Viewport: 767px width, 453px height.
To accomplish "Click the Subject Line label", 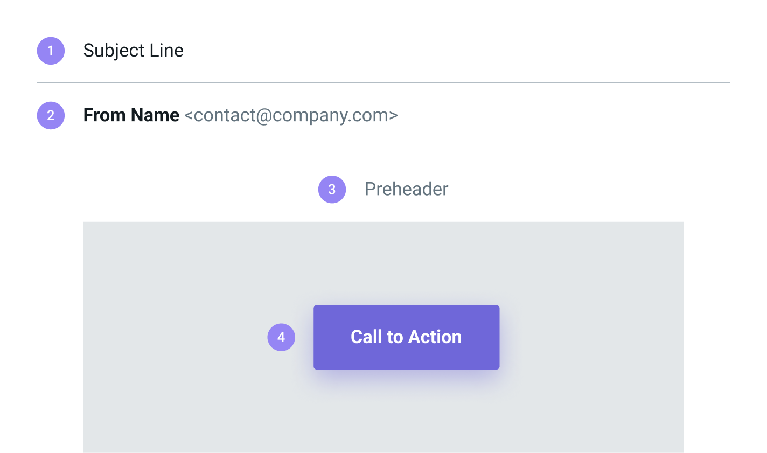I will point(133,51).
